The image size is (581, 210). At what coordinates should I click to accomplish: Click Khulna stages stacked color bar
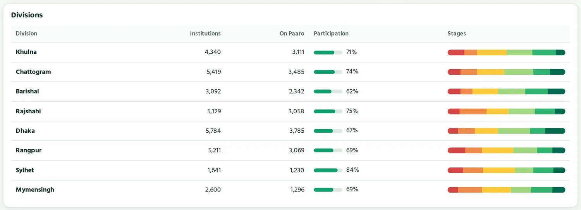(506, 53)
